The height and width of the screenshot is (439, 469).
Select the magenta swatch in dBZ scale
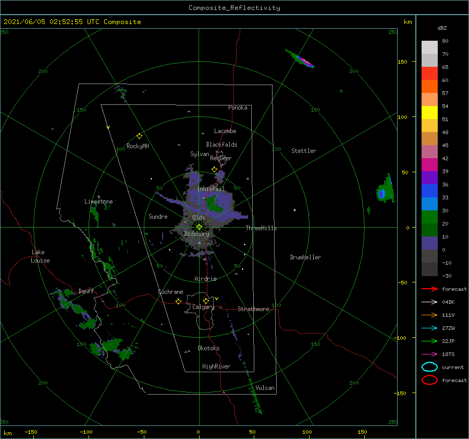[x=429, y=164]
